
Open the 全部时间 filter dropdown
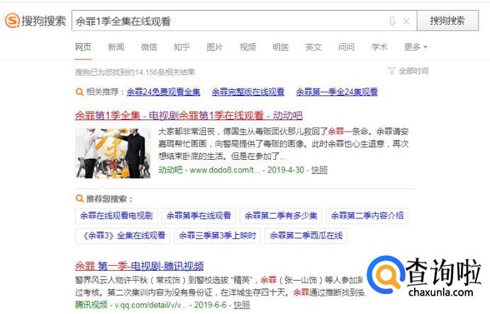(408, 71)
